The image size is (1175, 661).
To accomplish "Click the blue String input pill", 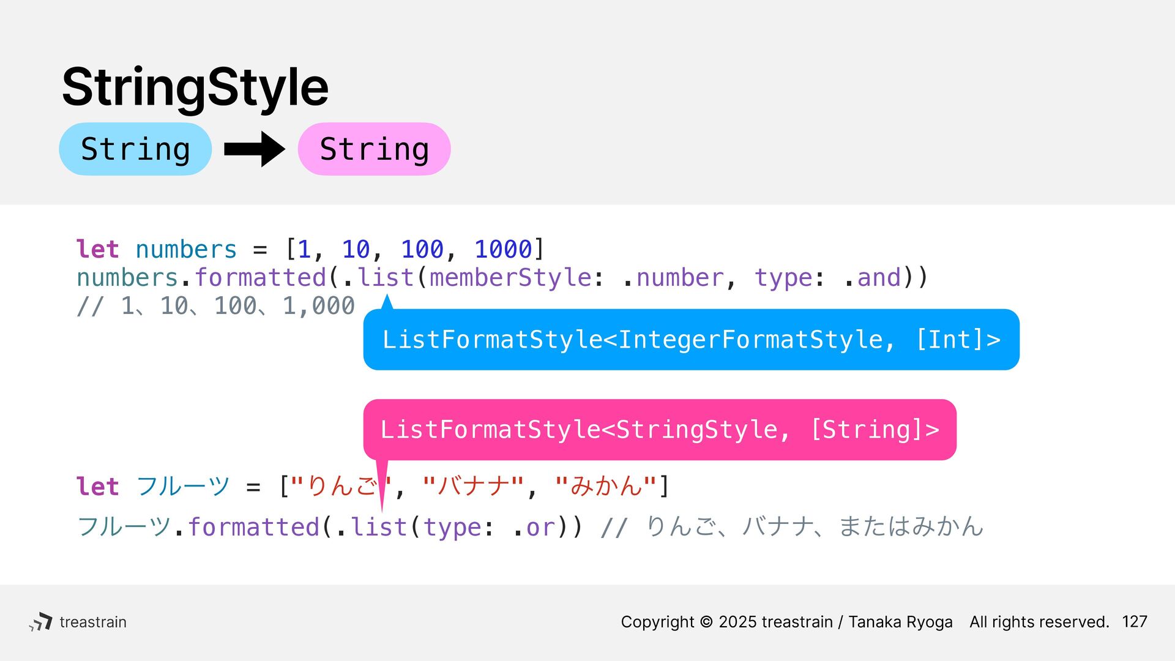I will [135, 149].
